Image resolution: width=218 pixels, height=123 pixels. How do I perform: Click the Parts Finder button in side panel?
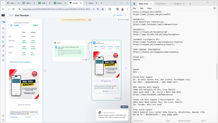click(x=14, y=117)
